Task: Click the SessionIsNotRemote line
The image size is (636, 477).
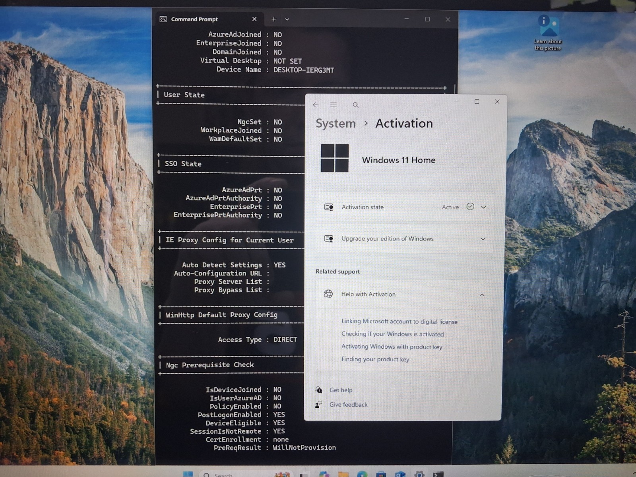Action: 237,431
